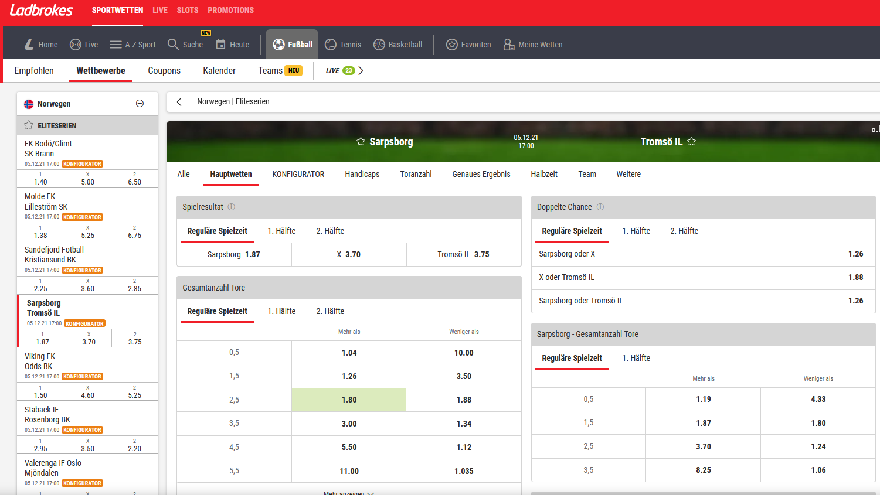
Task: Pick Weniger als 1.88 for 2,5 goals
Action: tap(464, 400)
